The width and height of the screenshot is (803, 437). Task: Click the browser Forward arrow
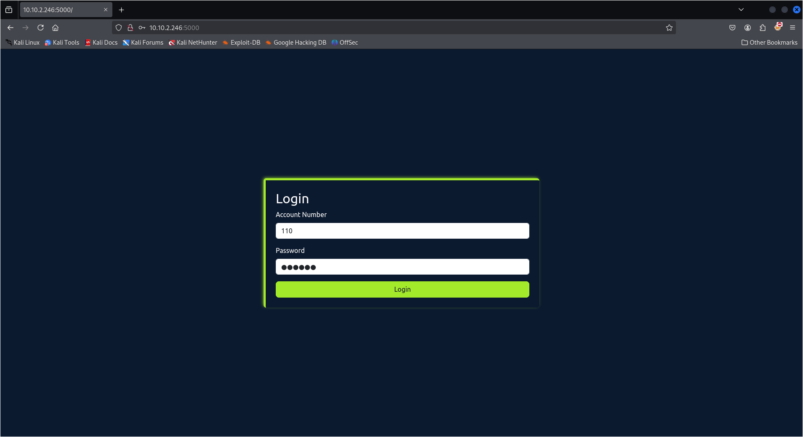(x=25, y=28)
